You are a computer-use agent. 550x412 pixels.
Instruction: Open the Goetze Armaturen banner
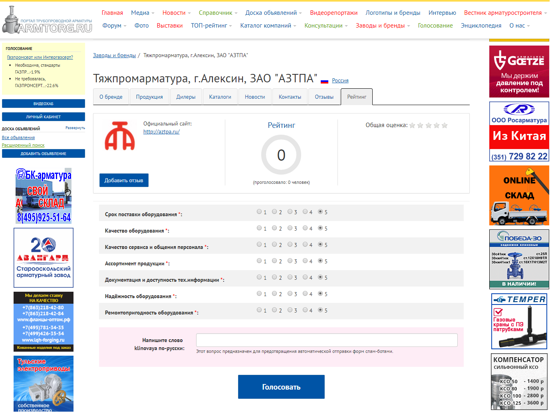(x=519, y=72)
